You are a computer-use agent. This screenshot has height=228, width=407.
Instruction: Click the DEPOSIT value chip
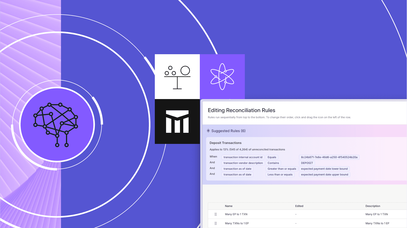(x=307, y=163)
